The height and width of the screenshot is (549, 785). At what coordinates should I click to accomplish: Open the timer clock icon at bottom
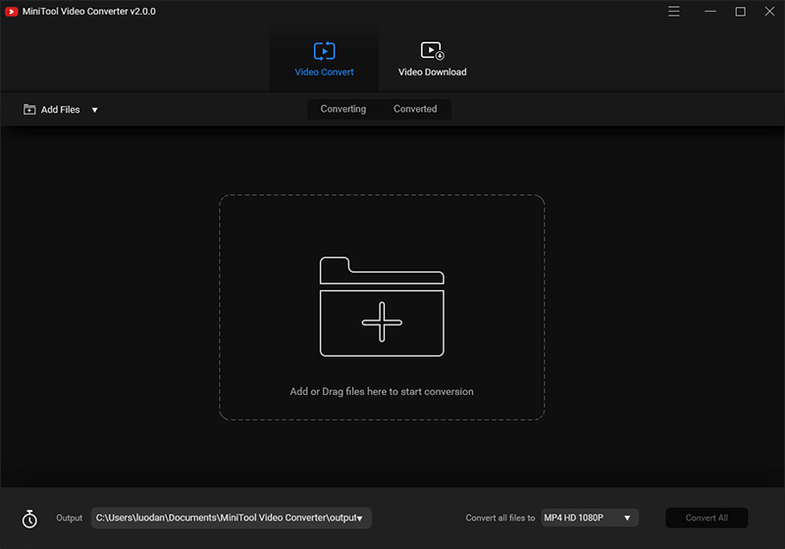(x=29, y=519)
